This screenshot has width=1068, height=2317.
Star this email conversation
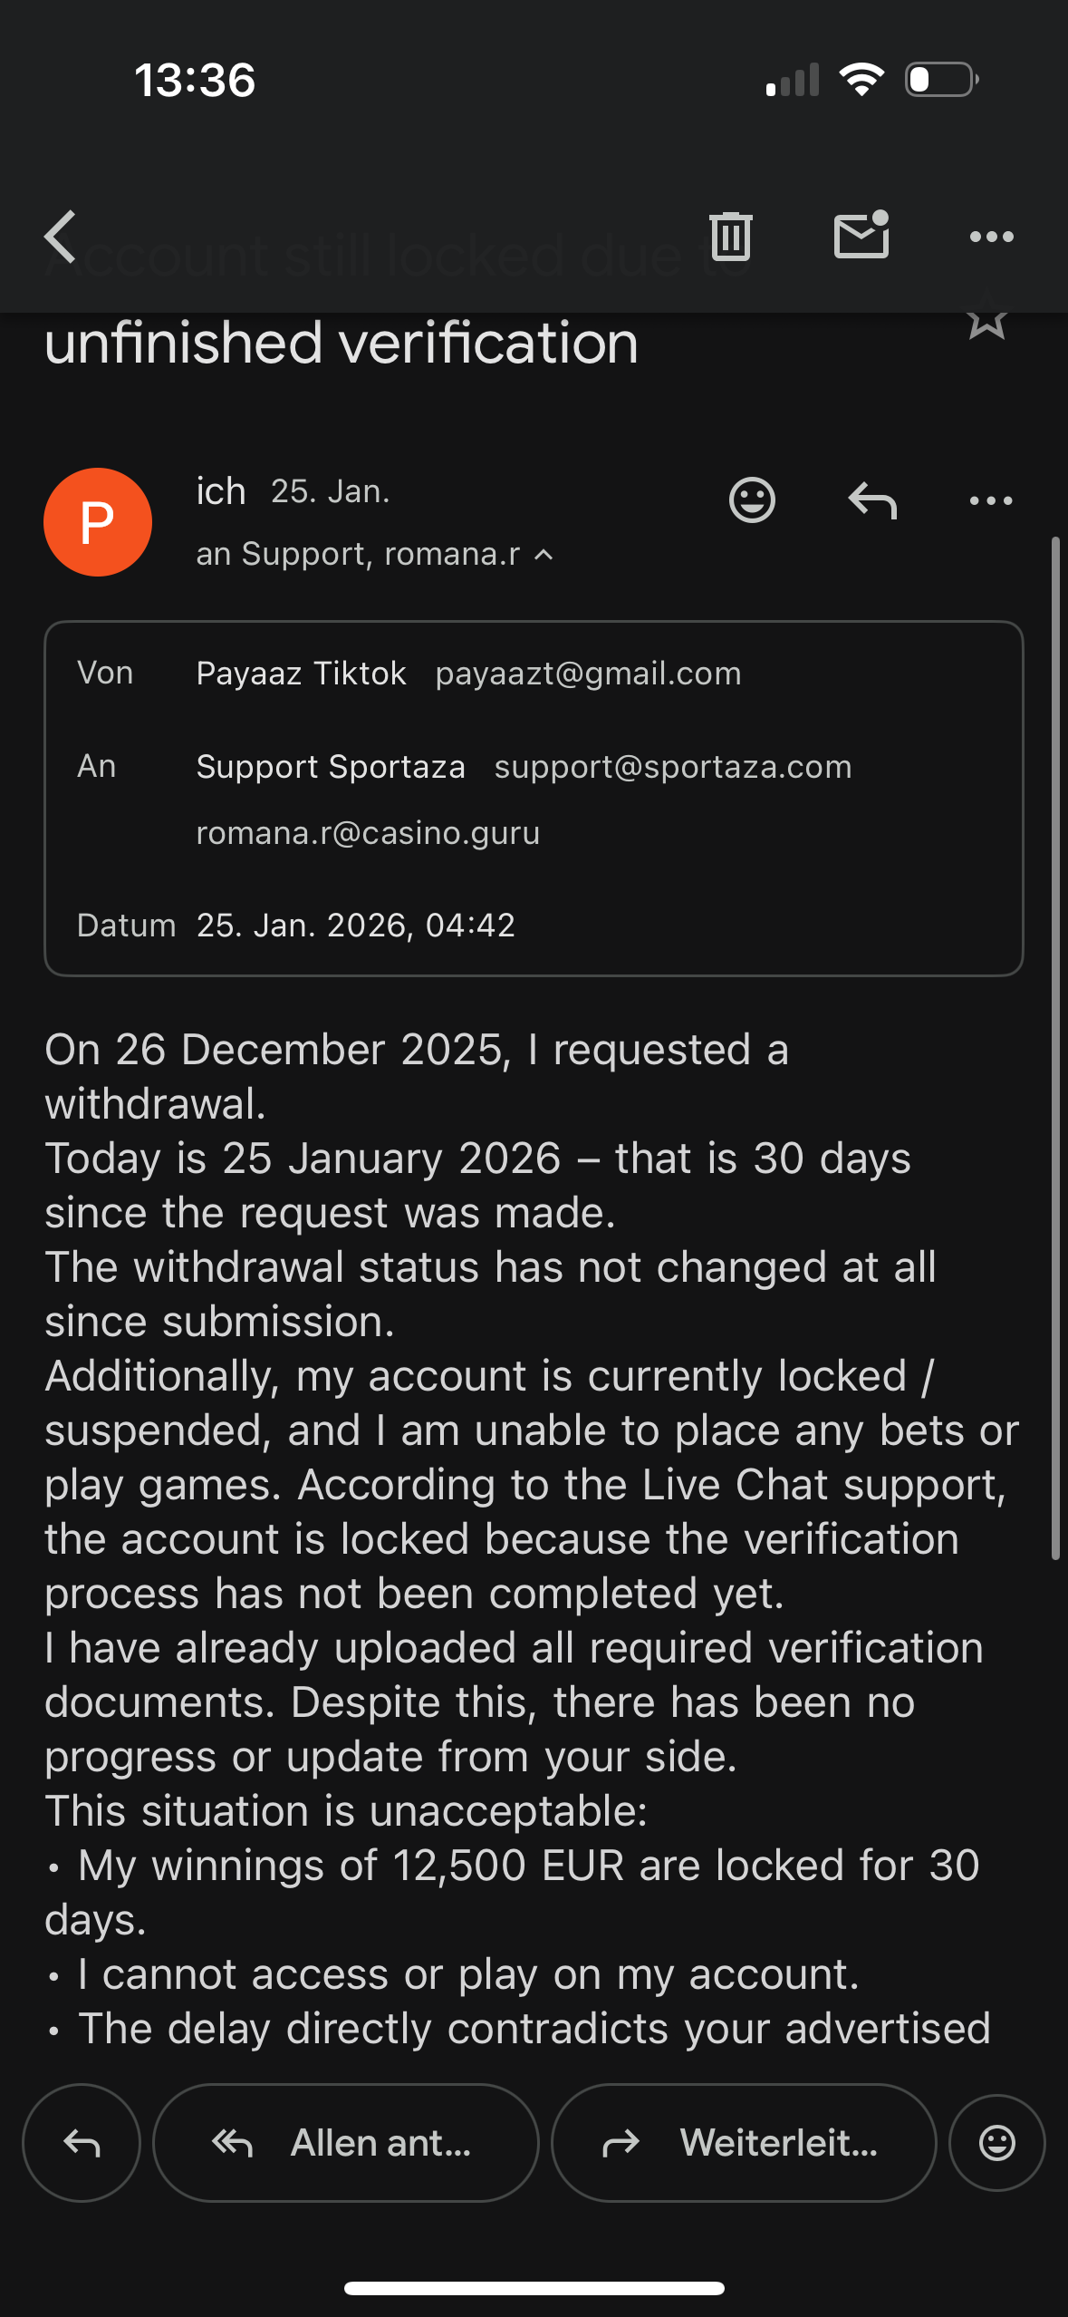coord(986,320)
